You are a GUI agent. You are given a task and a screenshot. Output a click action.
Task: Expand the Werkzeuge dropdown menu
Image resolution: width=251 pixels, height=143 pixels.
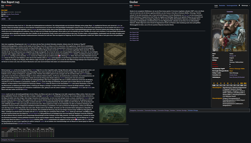tap(245, 5)
